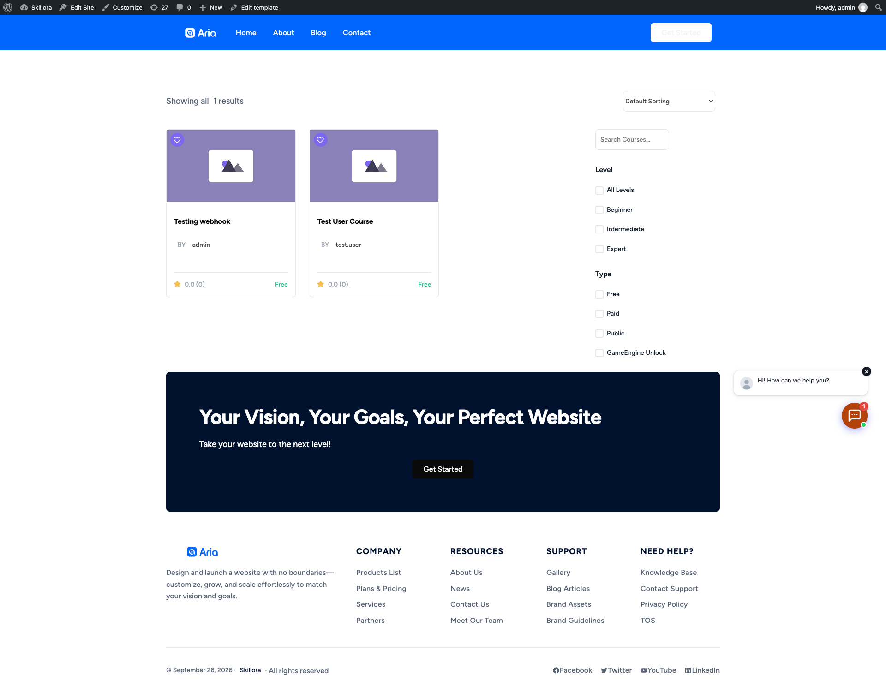The width and height of the screenshot is (886, 693).
Task: Check the All Levels filter
Action: point(599,190)
